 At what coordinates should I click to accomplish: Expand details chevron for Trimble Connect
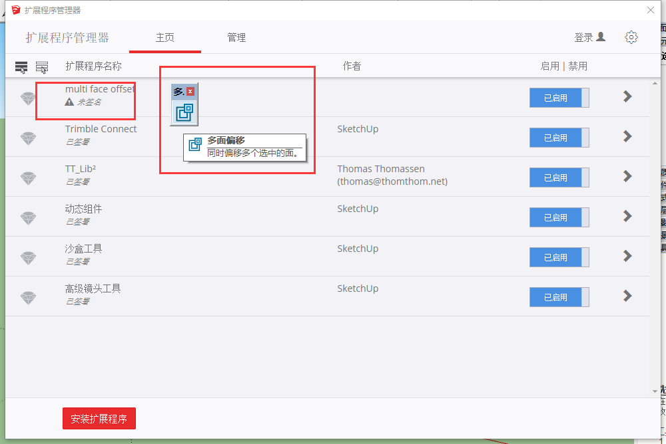pyautogui.click(x=627, y=136)
